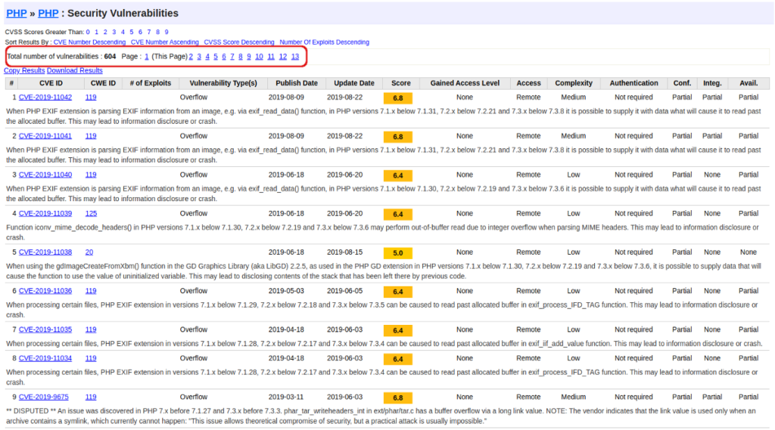The height and width of the screenshot is (430, 775).
Task: Click total vulnerabilities count 604
Action: pos(110,57)
